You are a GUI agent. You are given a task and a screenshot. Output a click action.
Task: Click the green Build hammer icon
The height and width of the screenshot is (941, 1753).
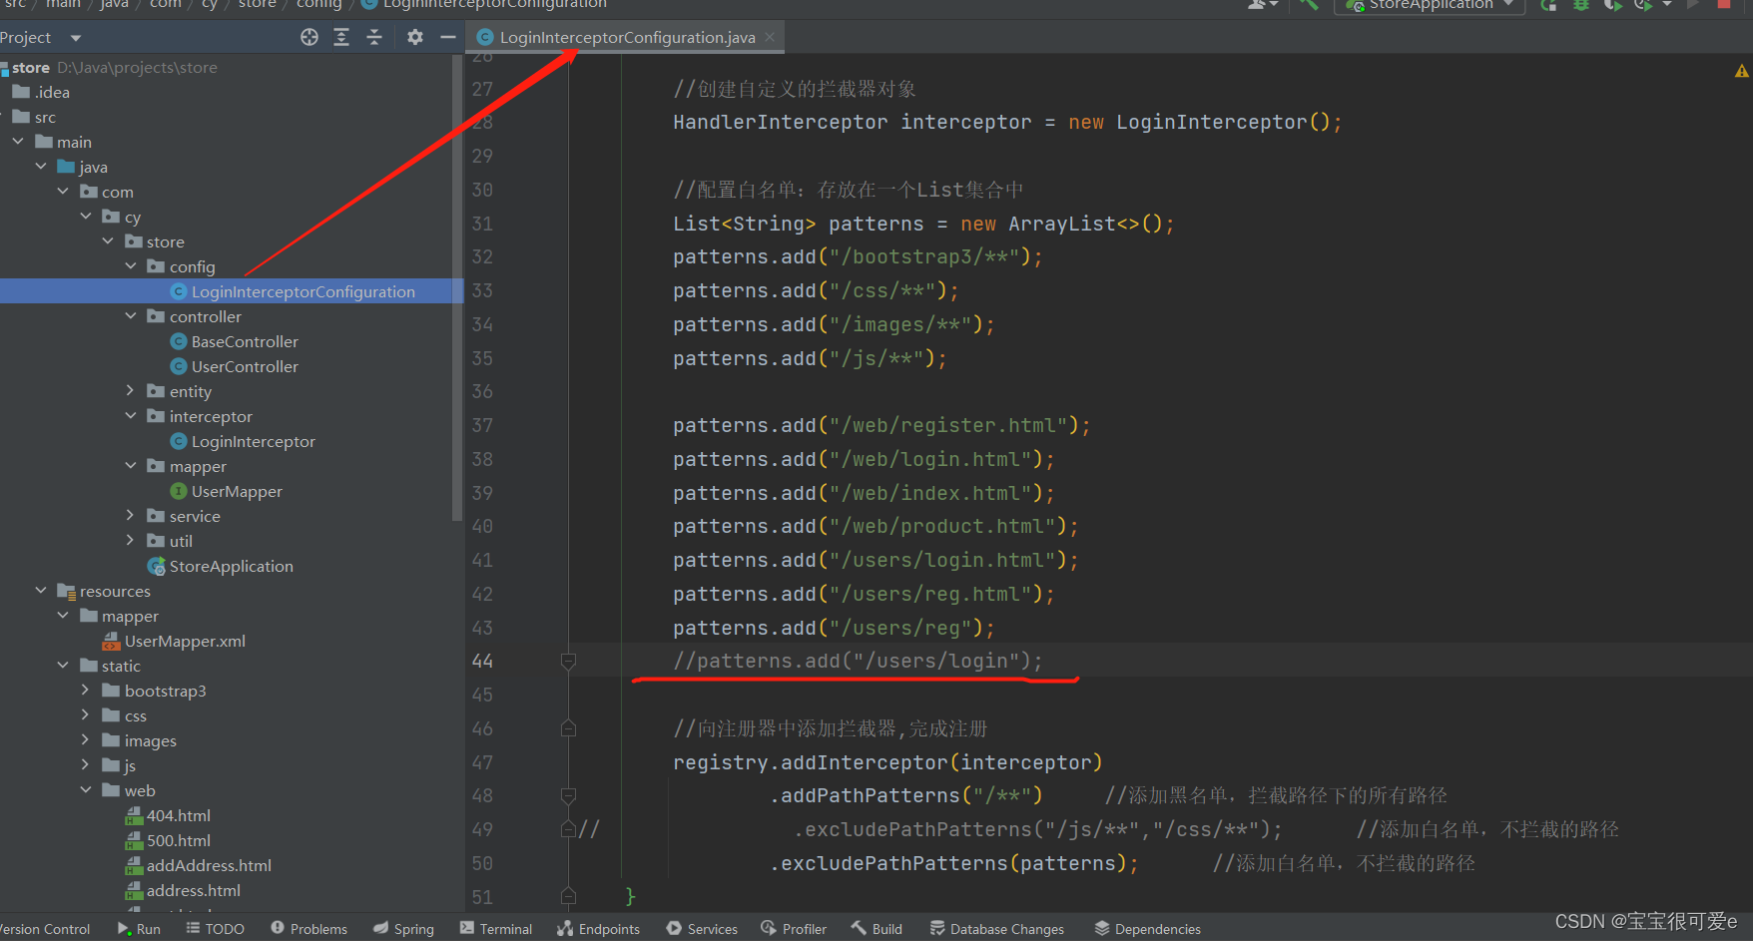(1308, 4)
